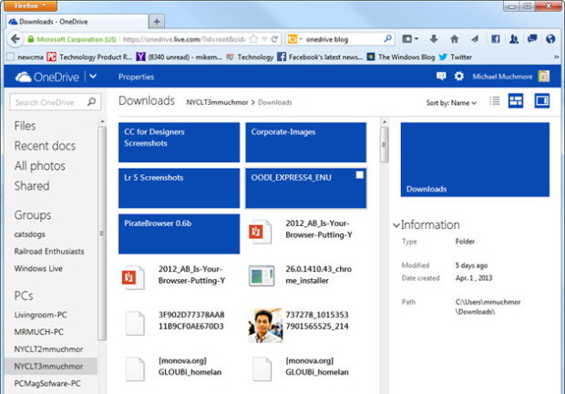Open PirateBrowser 0.6b folder tile
This screenshot has width=565, height=394.
point(180,233)
